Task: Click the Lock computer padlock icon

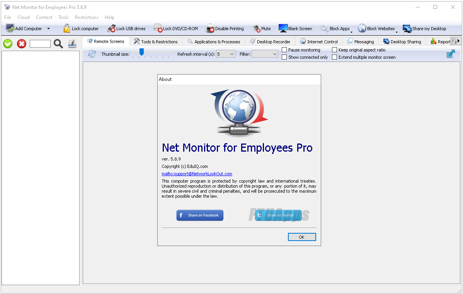Action: (67, 28)
